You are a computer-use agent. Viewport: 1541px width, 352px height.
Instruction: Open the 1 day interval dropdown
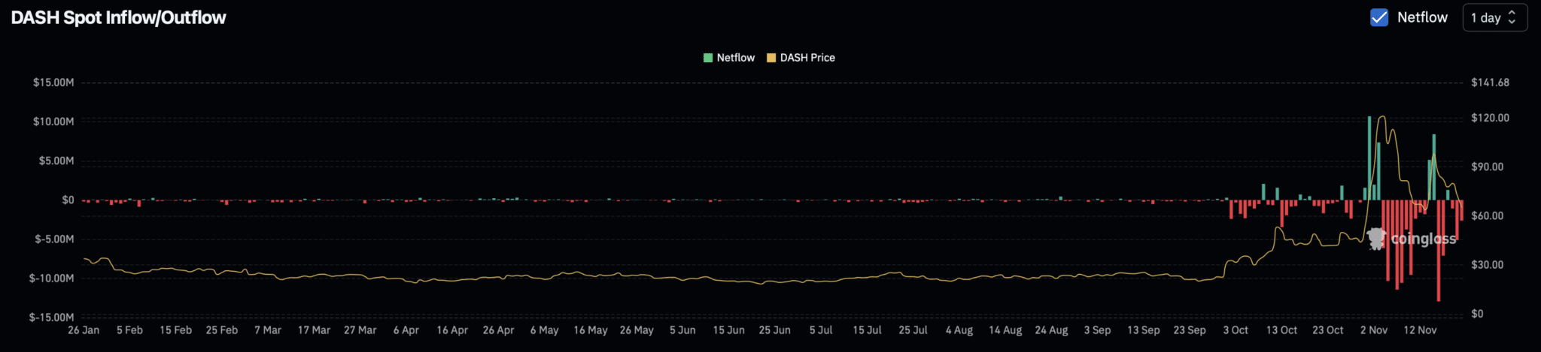[x=1494, y=17]
